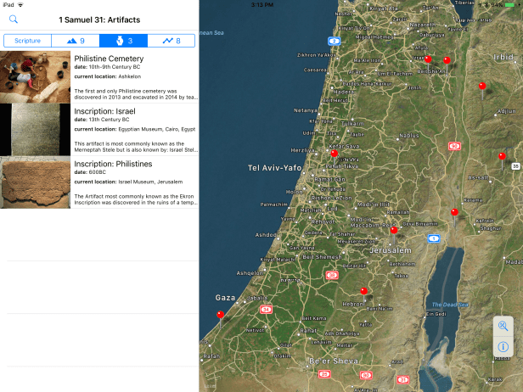Open the routes tab with line-chart icon
This screenshot has height=392, width=523.
pos(172,40)
